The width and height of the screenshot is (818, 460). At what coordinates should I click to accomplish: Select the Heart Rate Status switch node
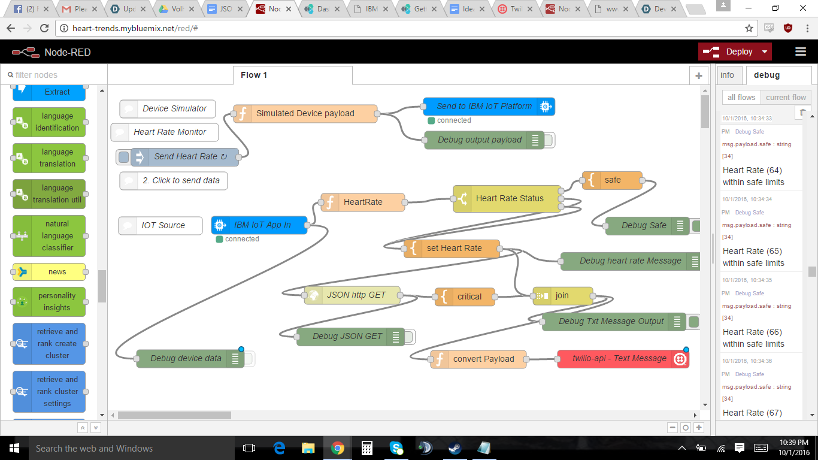point(507,198)
